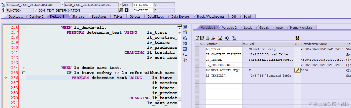Viewport: 351px width, 108px height.
Task: Click the blue information icon in the header
Action: pyautogui.click(x=126, y=10)
